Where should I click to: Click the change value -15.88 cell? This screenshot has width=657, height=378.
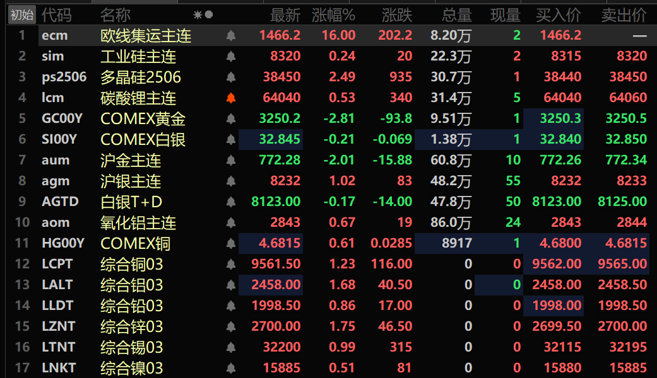pyautogui.click(x=393, y=160)
